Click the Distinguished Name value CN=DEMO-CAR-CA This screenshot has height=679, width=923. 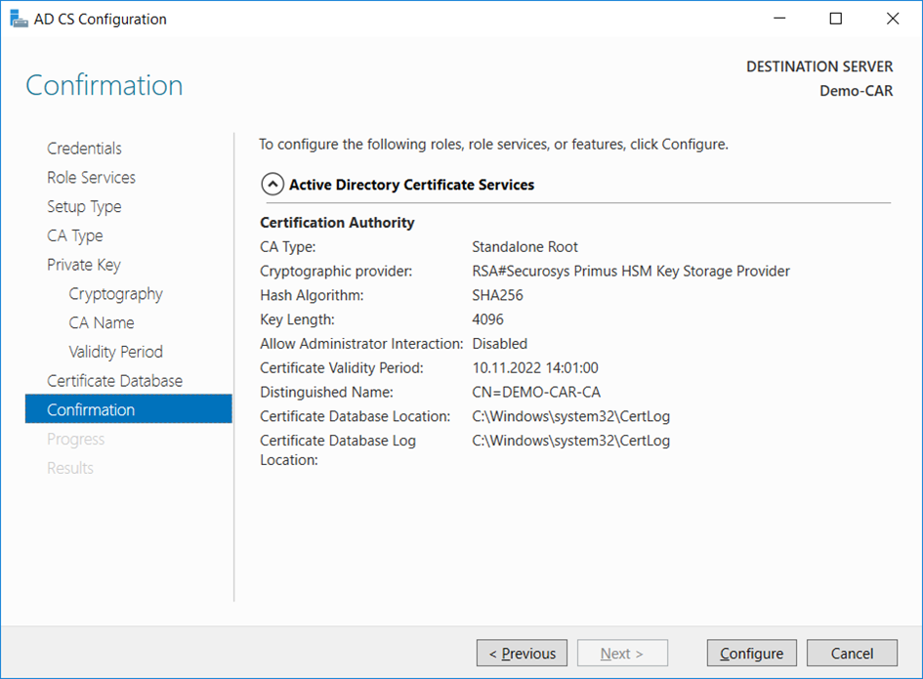coord(536,393)
